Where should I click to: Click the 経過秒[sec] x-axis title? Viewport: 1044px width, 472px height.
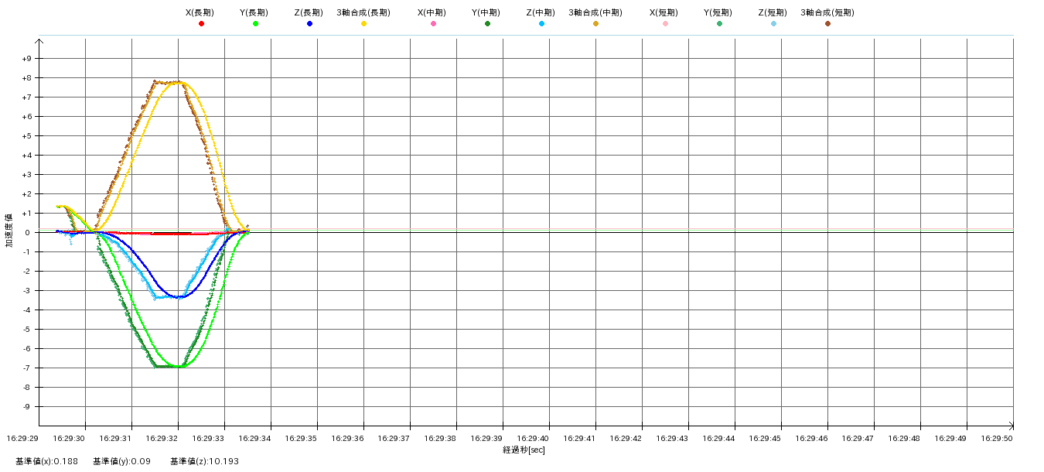[524, 450]
